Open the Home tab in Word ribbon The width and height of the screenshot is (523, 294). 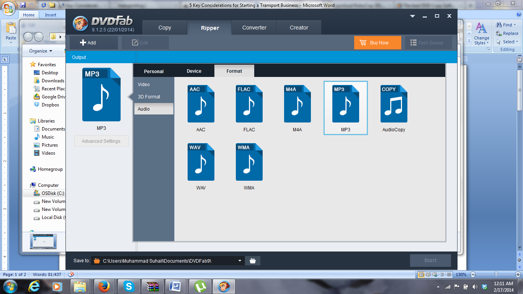[x=29, y=15]
